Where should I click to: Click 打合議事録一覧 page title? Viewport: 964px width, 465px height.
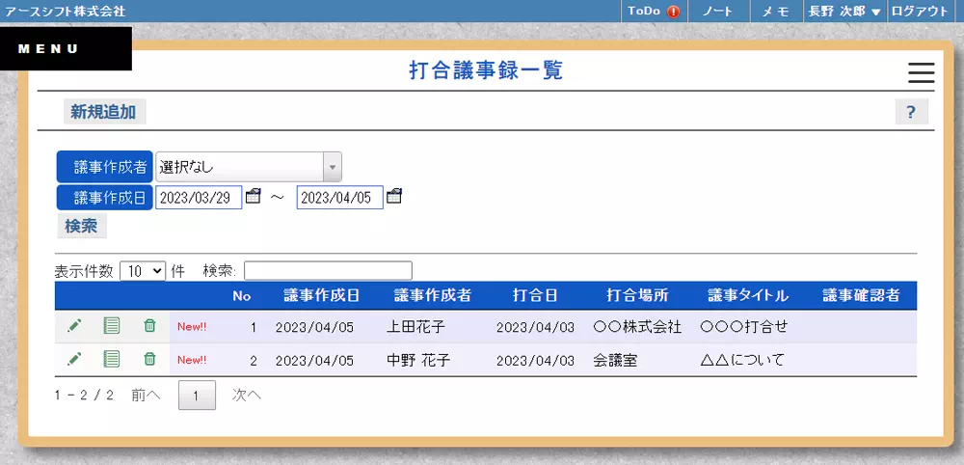click(486, 70)
